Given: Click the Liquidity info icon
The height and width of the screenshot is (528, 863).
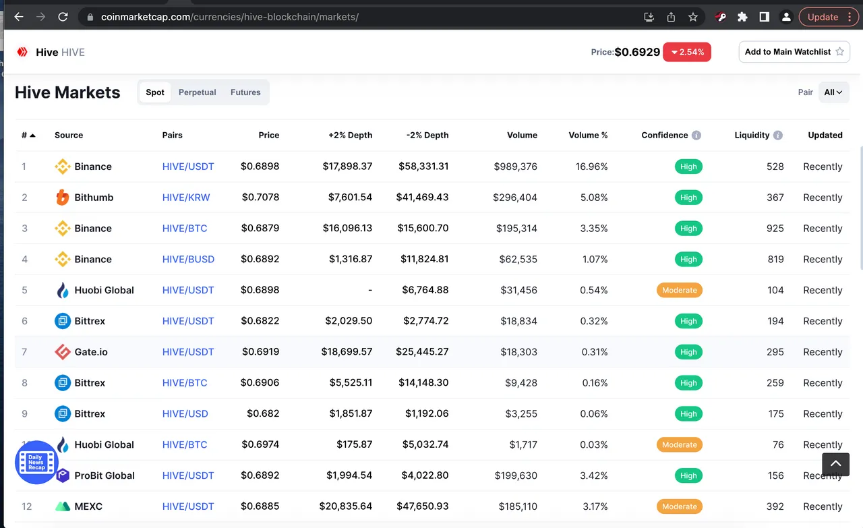Looking at the screenshot, I should pos(778,135).
